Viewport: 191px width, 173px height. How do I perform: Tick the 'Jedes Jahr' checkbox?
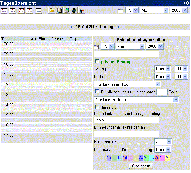(97, 107)
